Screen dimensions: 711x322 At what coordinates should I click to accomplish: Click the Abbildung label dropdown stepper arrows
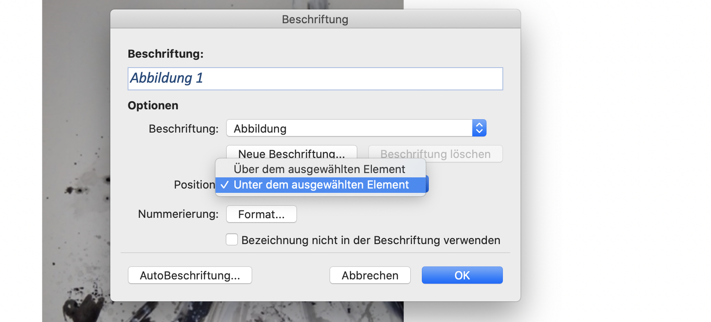pyautogui.click(x=479, y=128)
